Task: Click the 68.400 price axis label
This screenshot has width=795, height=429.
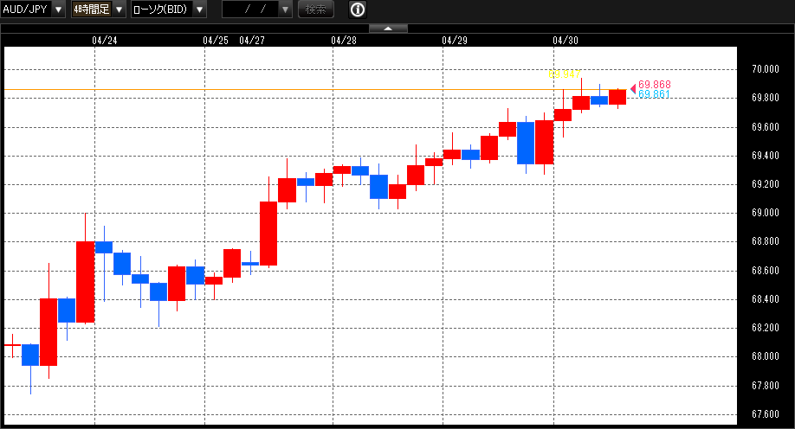Action: click(x=766, y=299)
